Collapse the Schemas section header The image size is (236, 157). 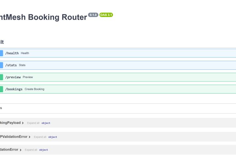pyautogui.click(x=1, y=108)
